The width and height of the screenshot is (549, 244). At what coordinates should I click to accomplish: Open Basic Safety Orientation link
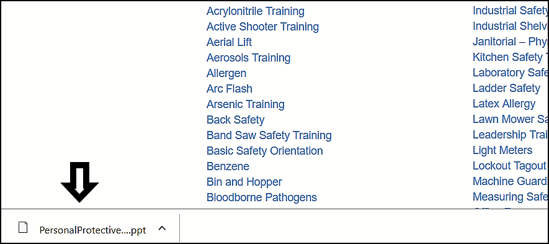click(265, 151)
